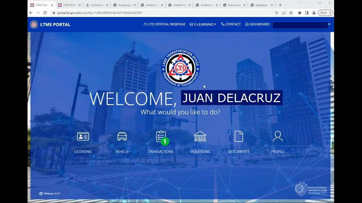Close the LTMS Dashboard tab

pos(52,5)
